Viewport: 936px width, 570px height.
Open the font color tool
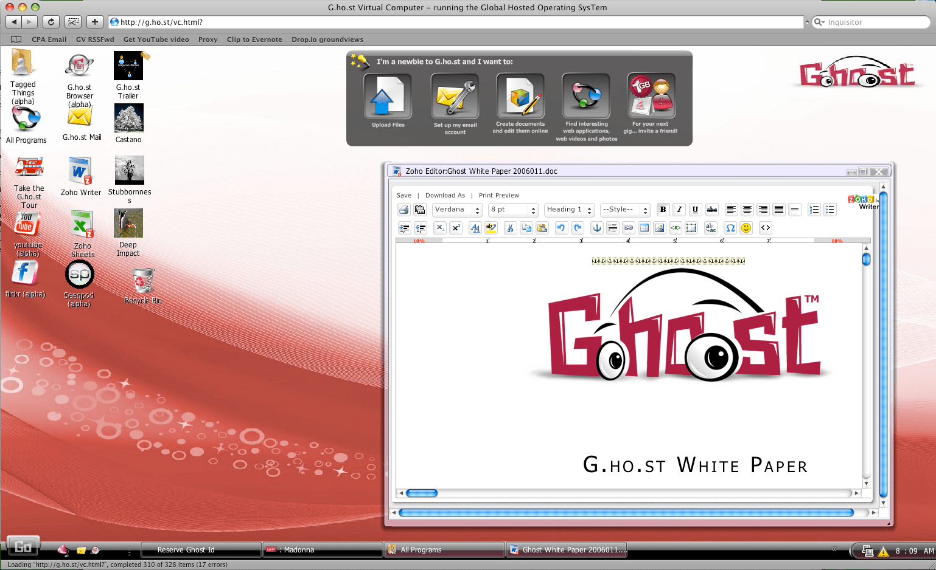coord(475,228)
